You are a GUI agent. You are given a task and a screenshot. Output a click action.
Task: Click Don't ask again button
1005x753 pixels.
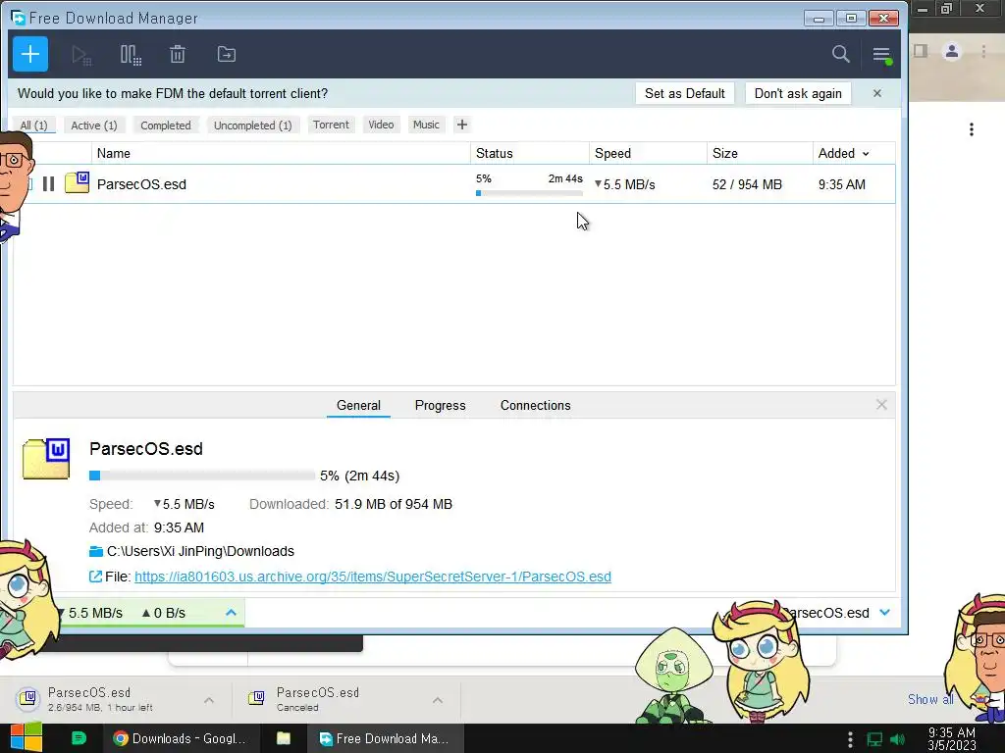pyautogui.click(x=798, y=93)
